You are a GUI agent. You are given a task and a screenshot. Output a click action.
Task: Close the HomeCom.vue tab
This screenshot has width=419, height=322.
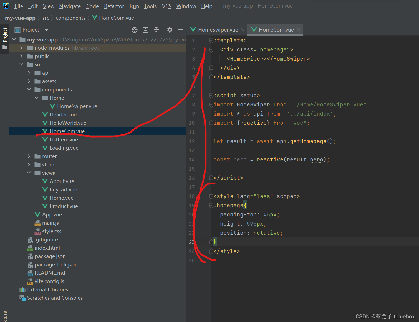point(299,30)
